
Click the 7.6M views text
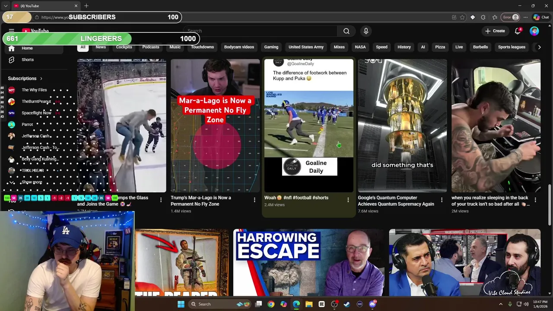368,211
